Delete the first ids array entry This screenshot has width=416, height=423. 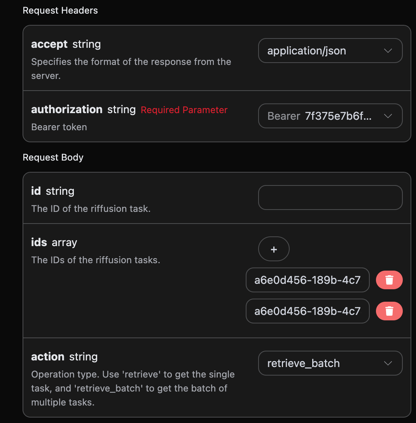[389, 280]
